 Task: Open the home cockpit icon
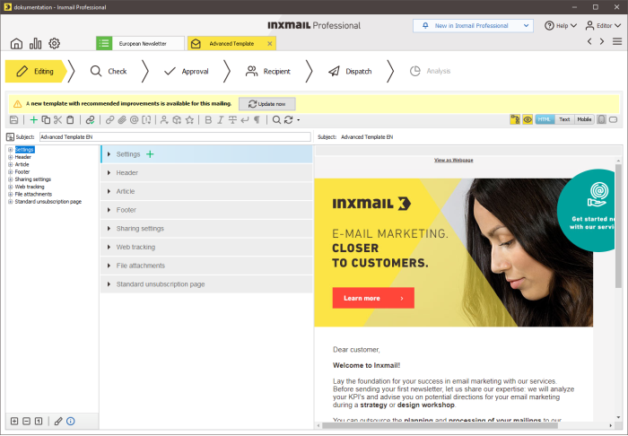tap(16, 43)
